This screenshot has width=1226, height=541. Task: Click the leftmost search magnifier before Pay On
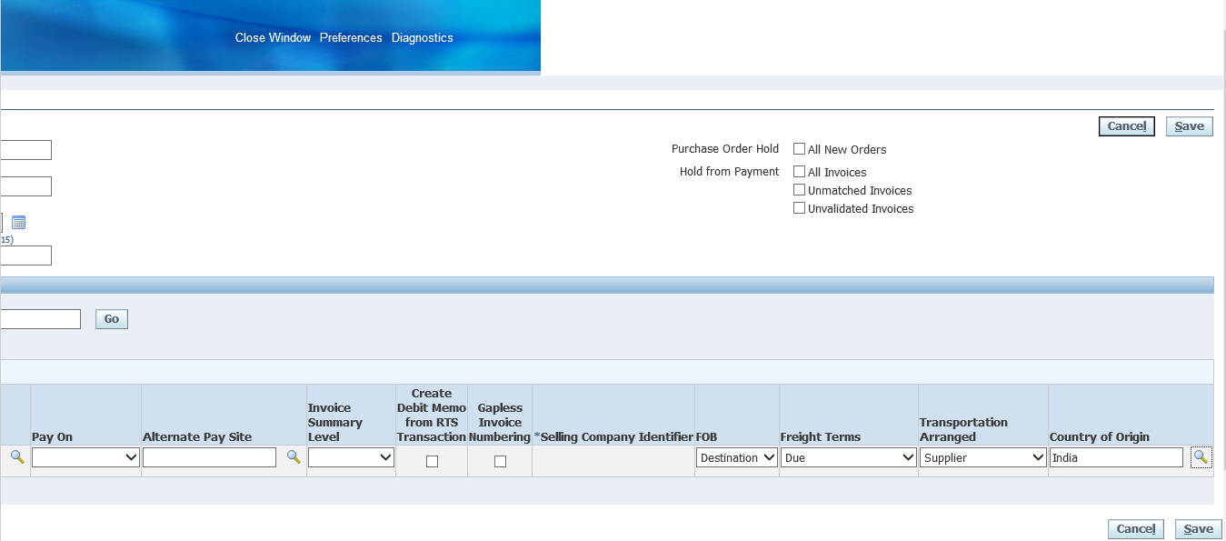tap(16, 457)
